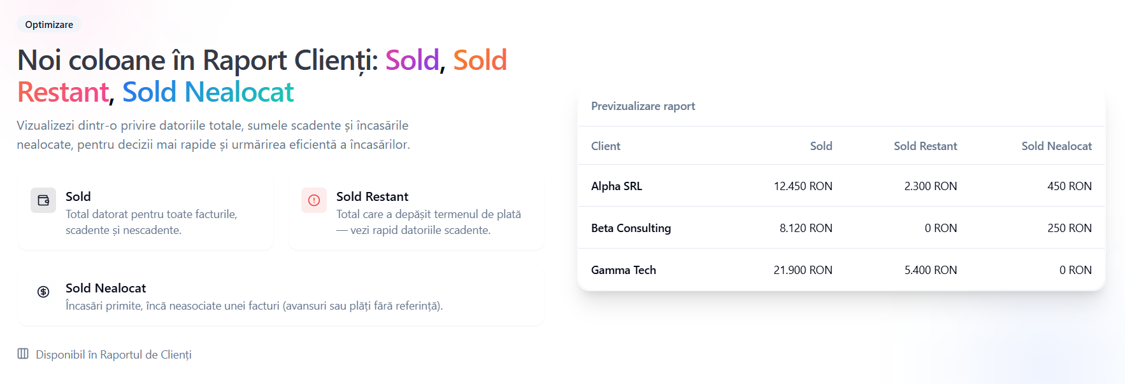The image size is (1125, 384).
Task: Open Disponibil în Raportul de Clienți link
Action: (x=113, y=354)
